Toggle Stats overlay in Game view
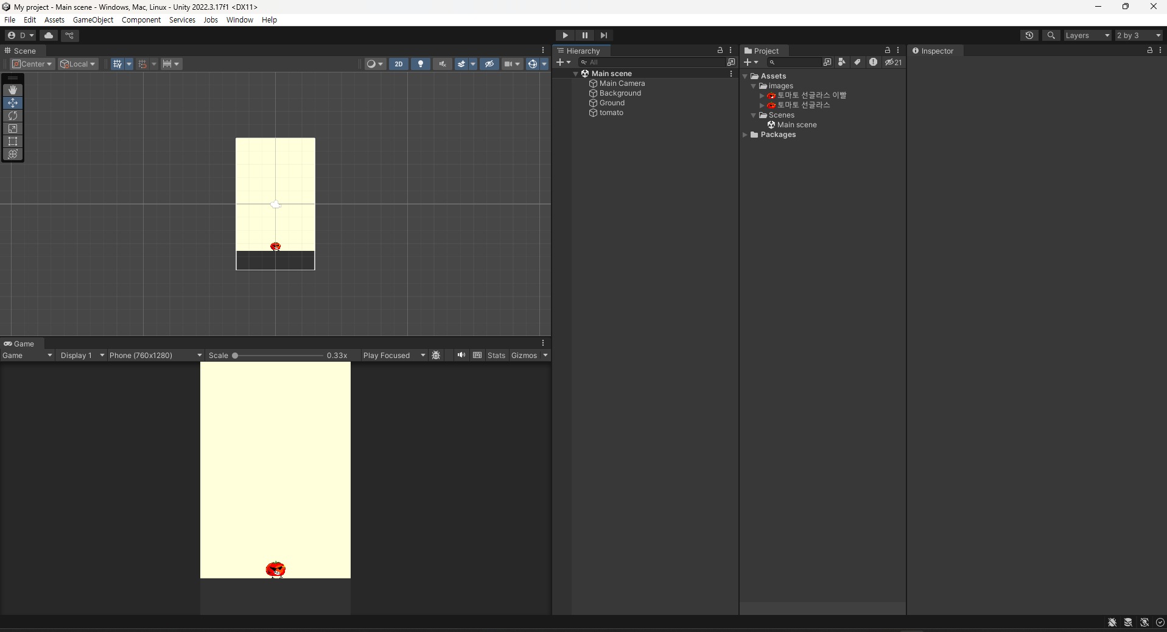 (496, 356)
